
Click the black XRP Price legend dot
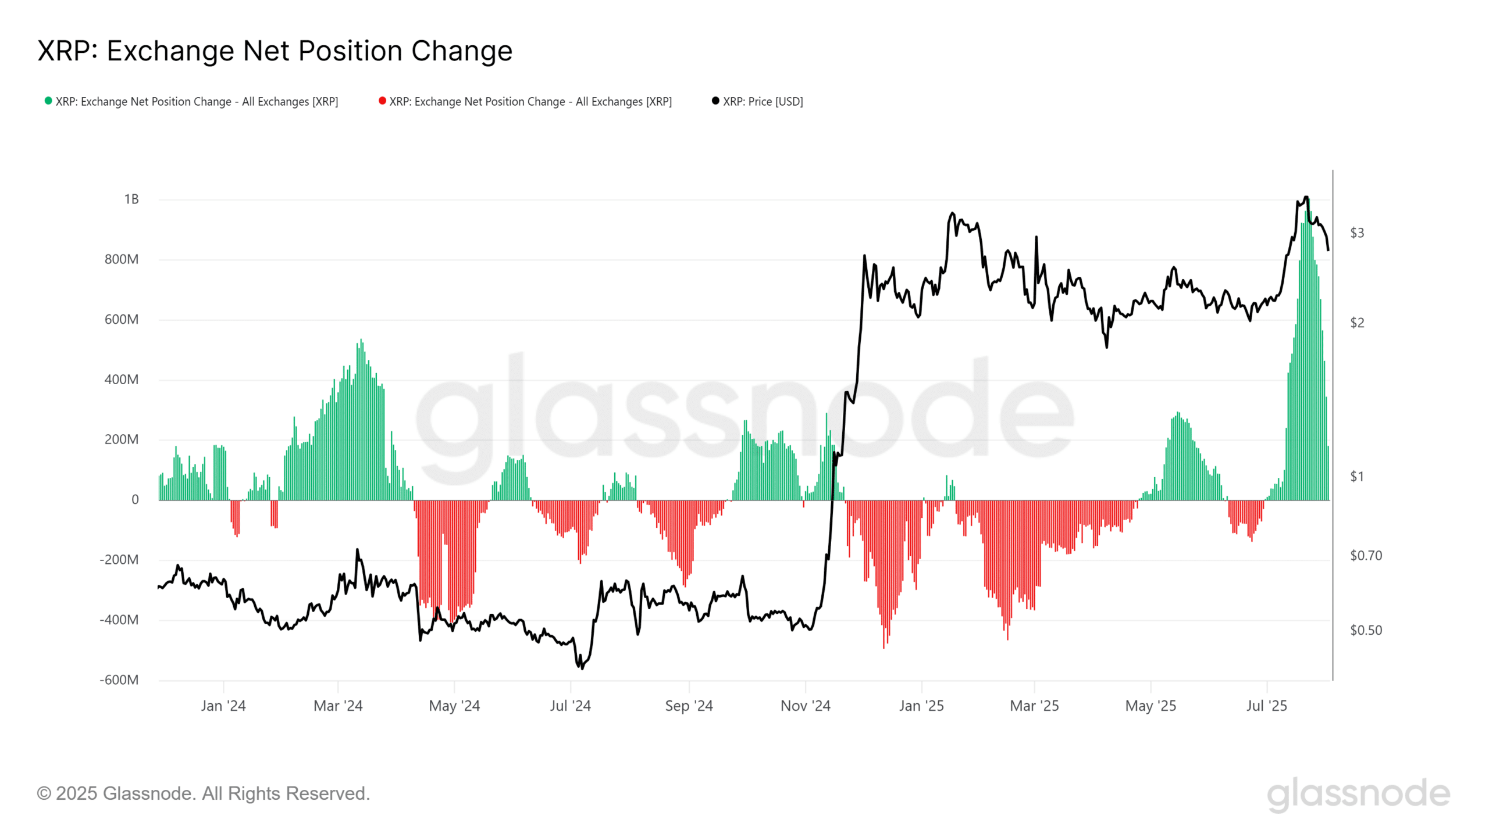[x=715, y=101]
